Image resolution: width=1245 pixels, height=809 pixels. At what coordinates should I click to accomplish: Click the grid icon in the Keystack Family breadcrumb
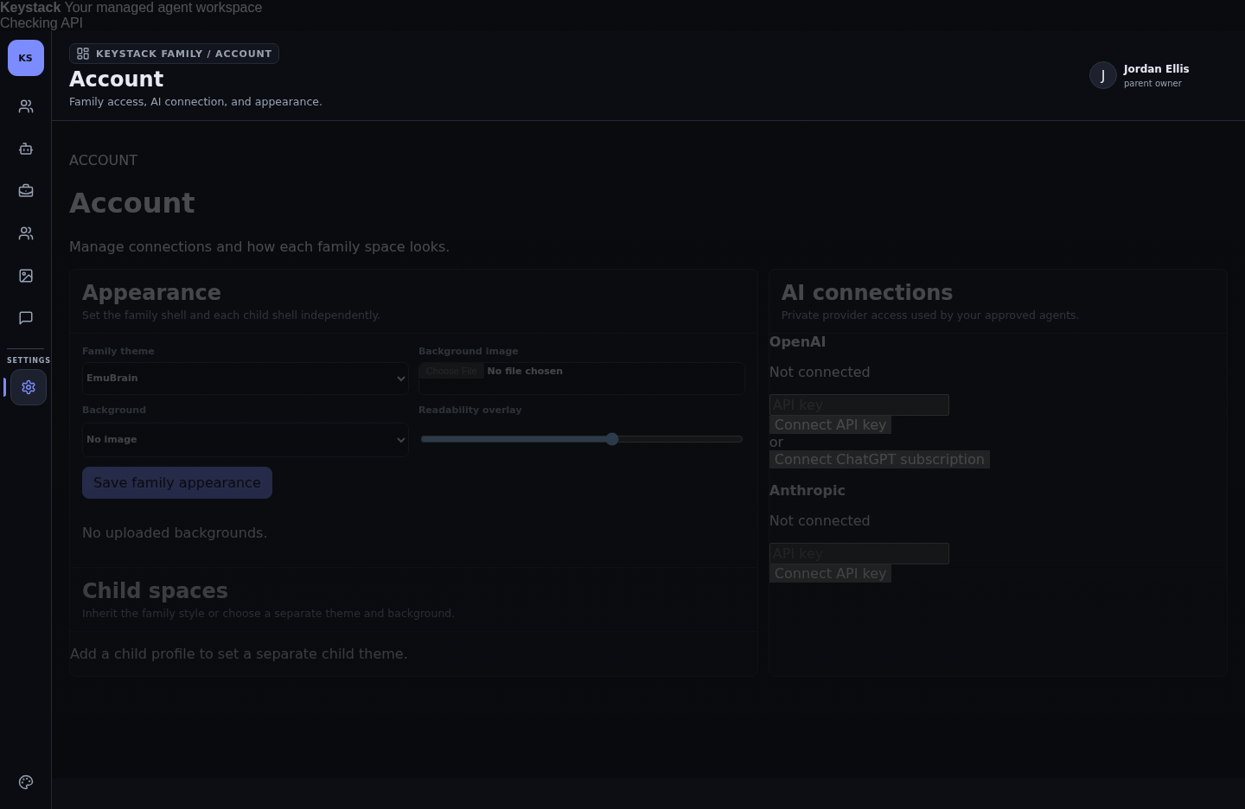[83, 54]
